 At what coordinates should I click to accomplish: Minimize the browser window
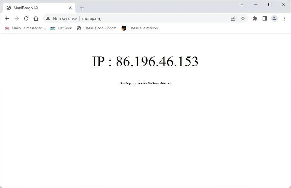[x=256, y=5]
